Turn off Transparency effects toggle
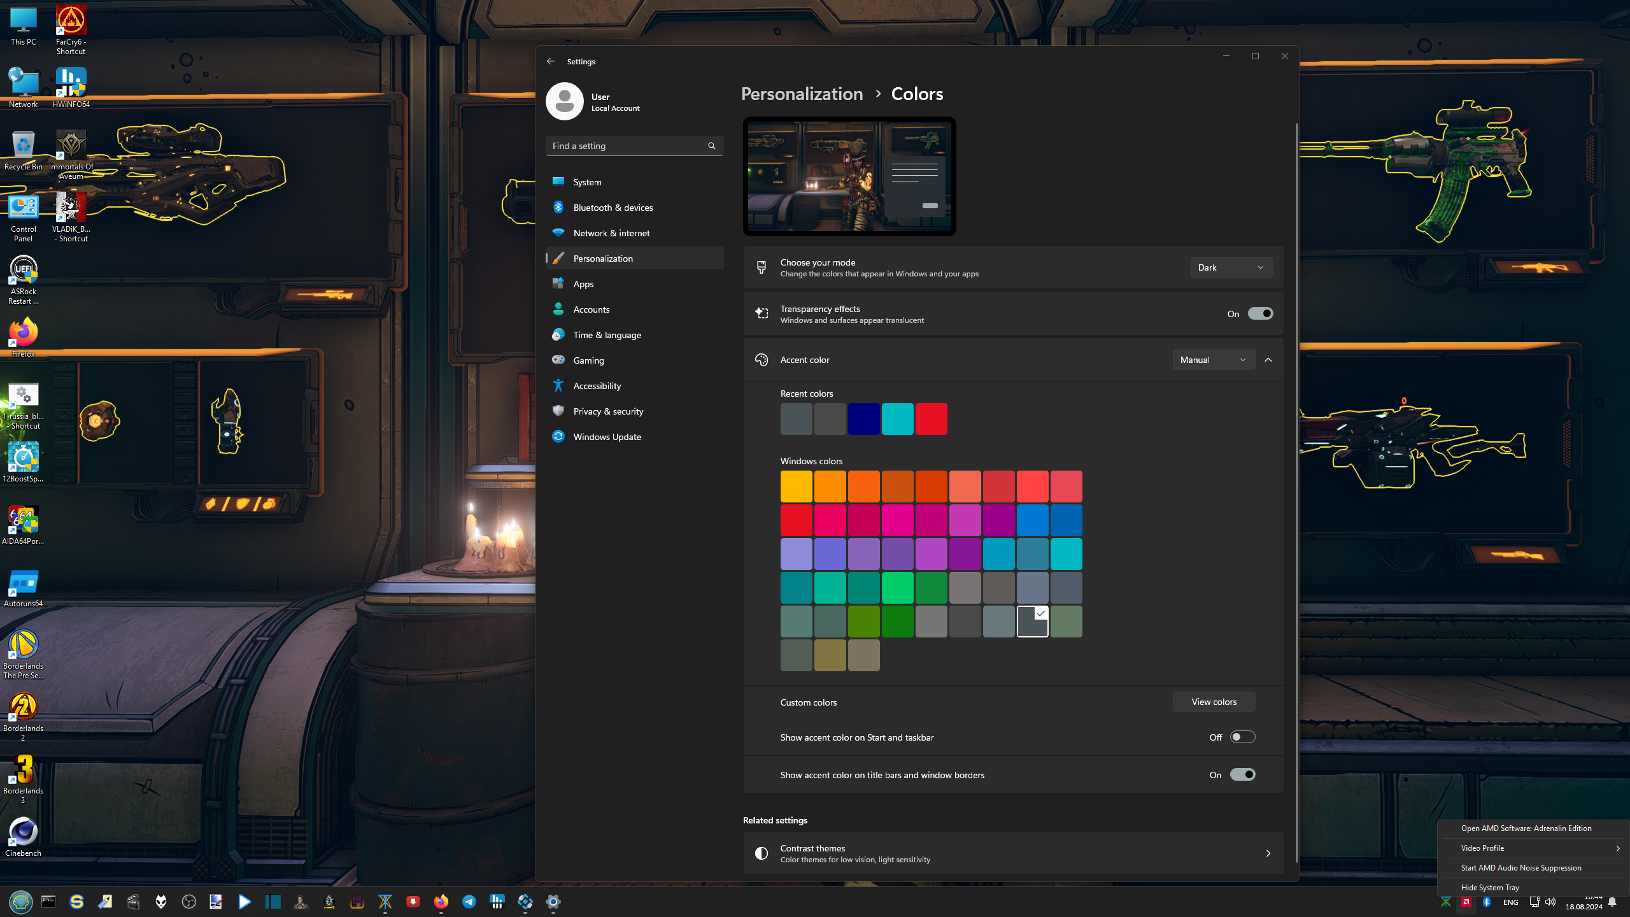 1260,313
